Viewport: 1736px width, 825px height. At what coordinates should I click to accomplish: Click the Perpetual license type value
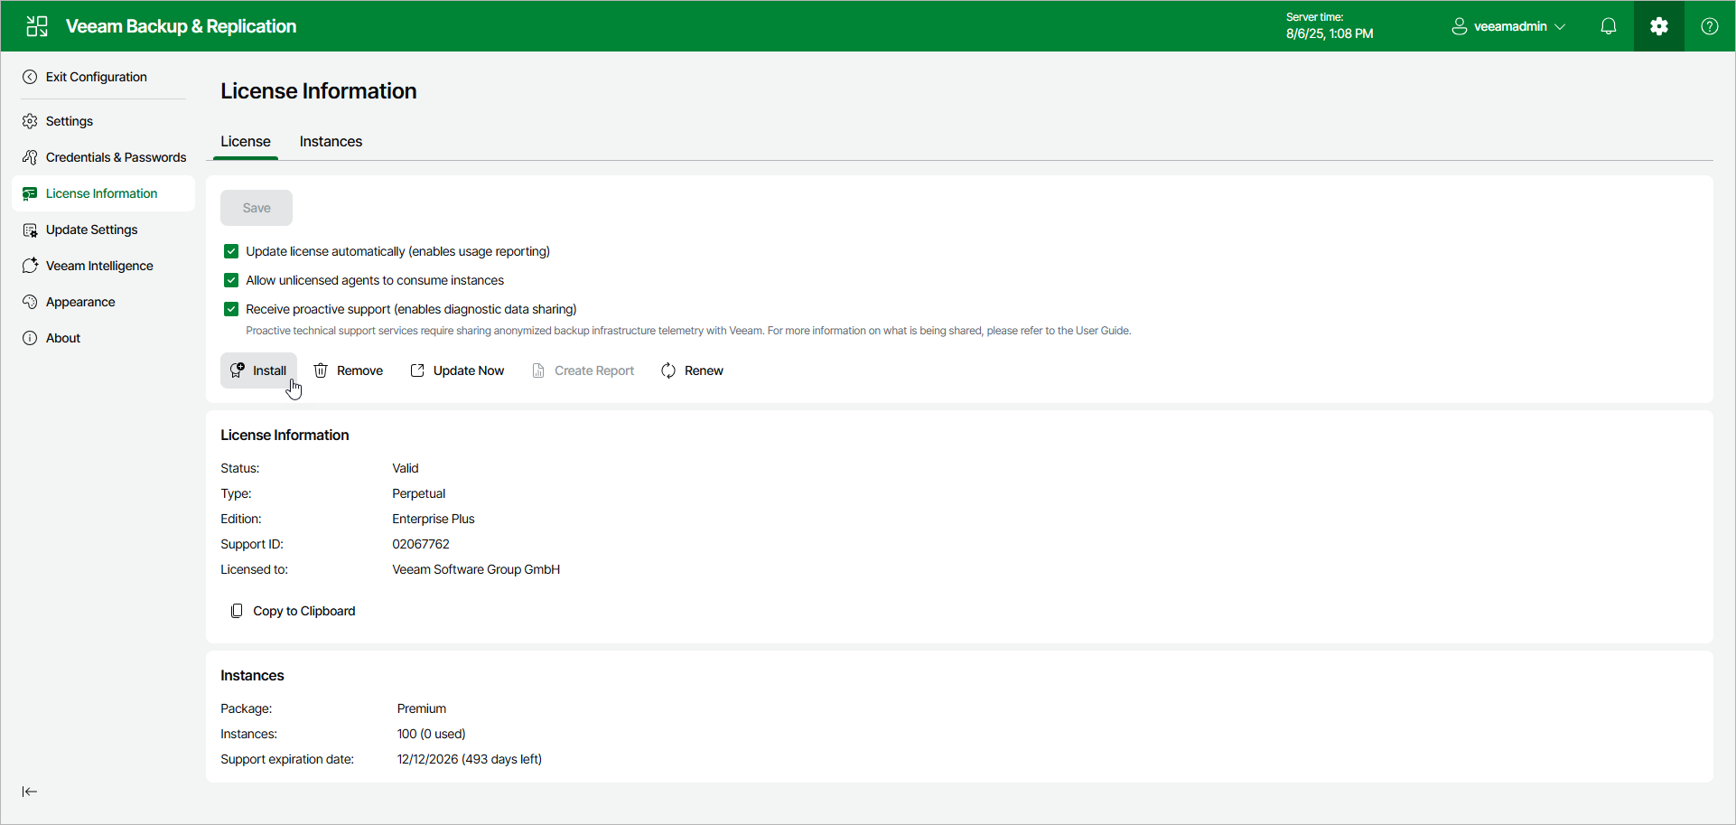(x=419, y=493)
